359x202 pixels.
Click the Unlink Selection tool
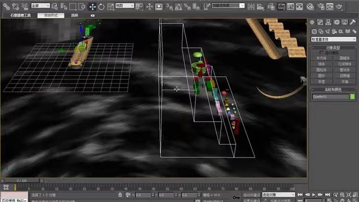[x=15, y=6]
